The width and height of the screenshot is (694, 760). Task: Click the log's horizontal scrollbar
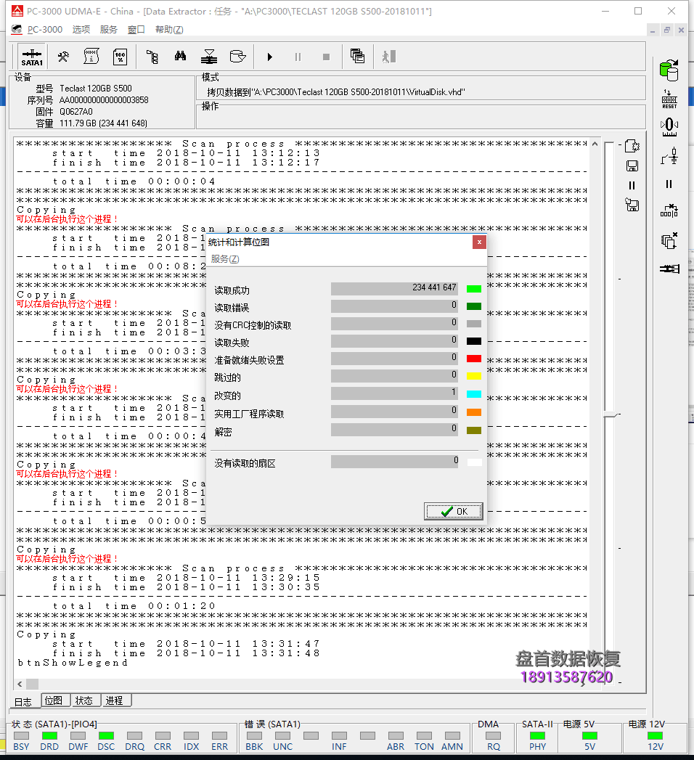305,684
